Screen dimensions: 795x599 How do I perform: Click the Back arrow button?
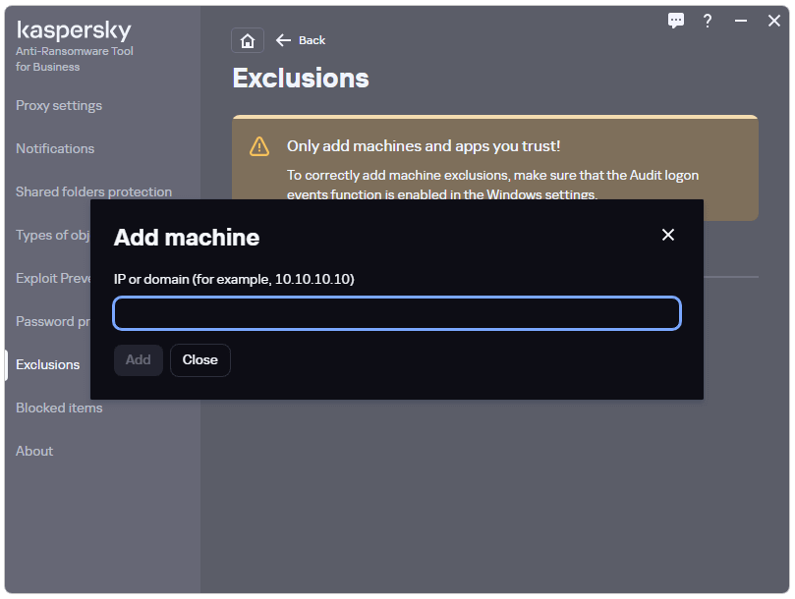pos(301,40)
